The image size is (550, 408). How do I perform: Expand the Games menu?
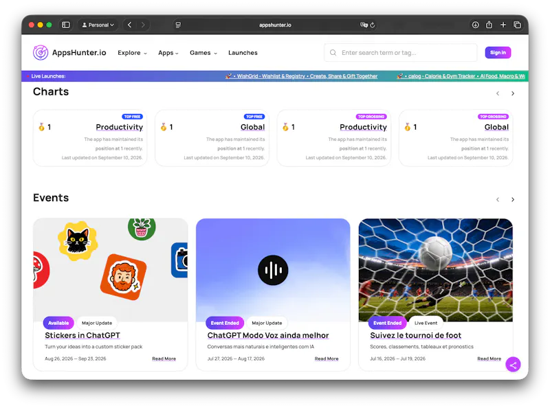(203, 53)
